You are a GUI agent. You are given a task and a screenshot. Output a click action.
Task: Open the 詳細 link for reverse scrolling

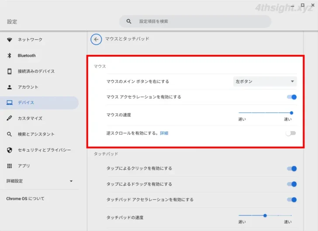164,133
